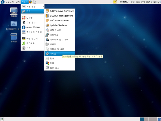
Task: Open Add/Remove Software
Action: point(60,11)
